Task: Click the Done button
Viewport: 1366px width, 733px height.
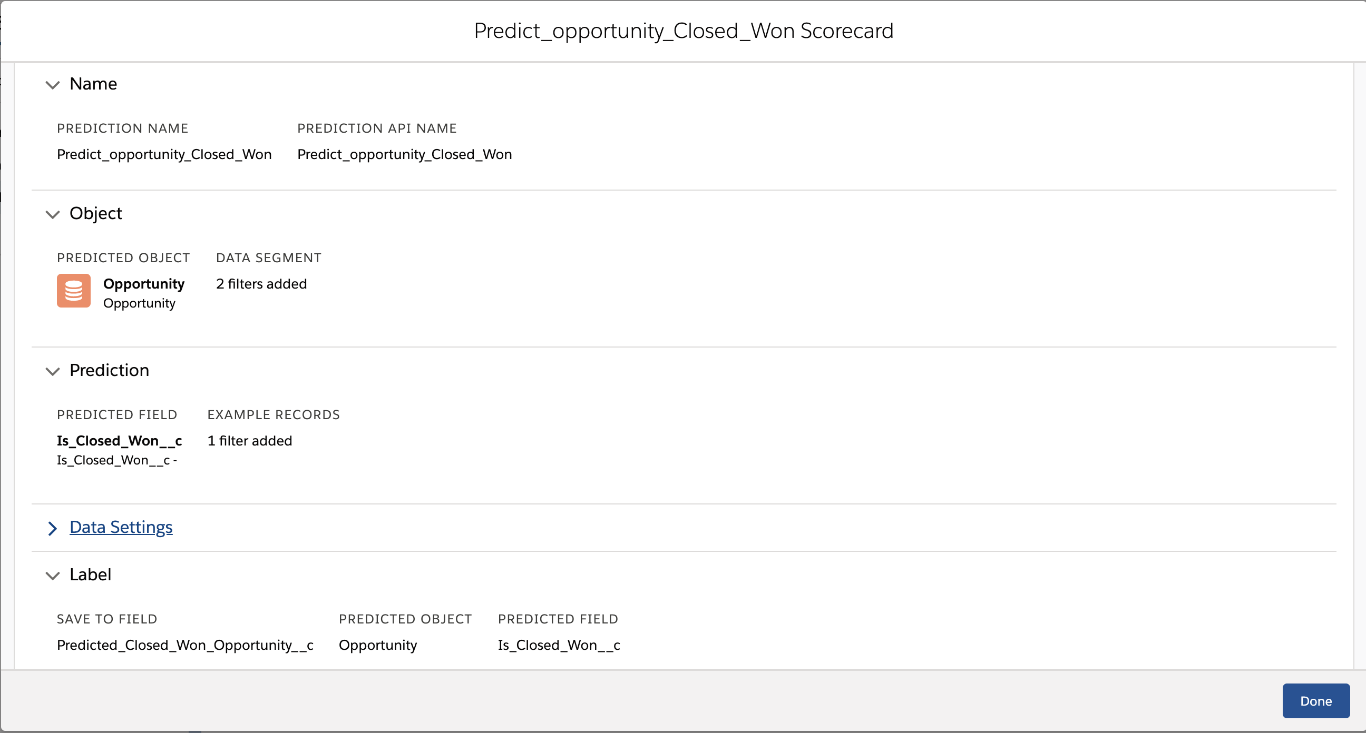Action: coord(1315,701)
